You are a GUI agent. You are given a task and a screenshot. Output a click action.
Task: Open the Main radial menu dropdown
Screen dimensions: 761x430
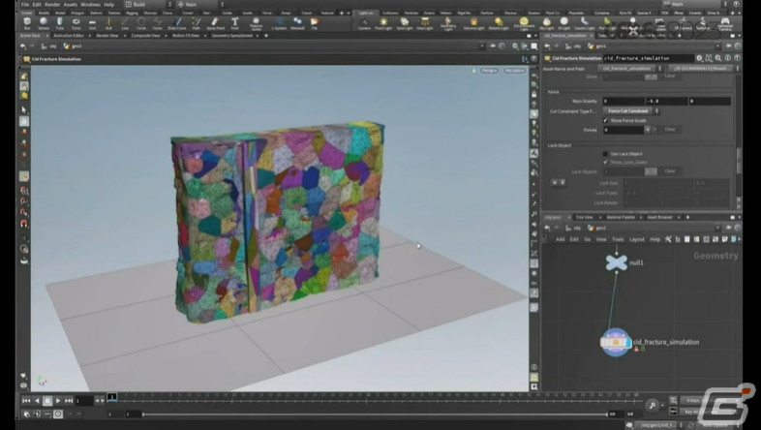pyautogui.click(x=201, y=5)
